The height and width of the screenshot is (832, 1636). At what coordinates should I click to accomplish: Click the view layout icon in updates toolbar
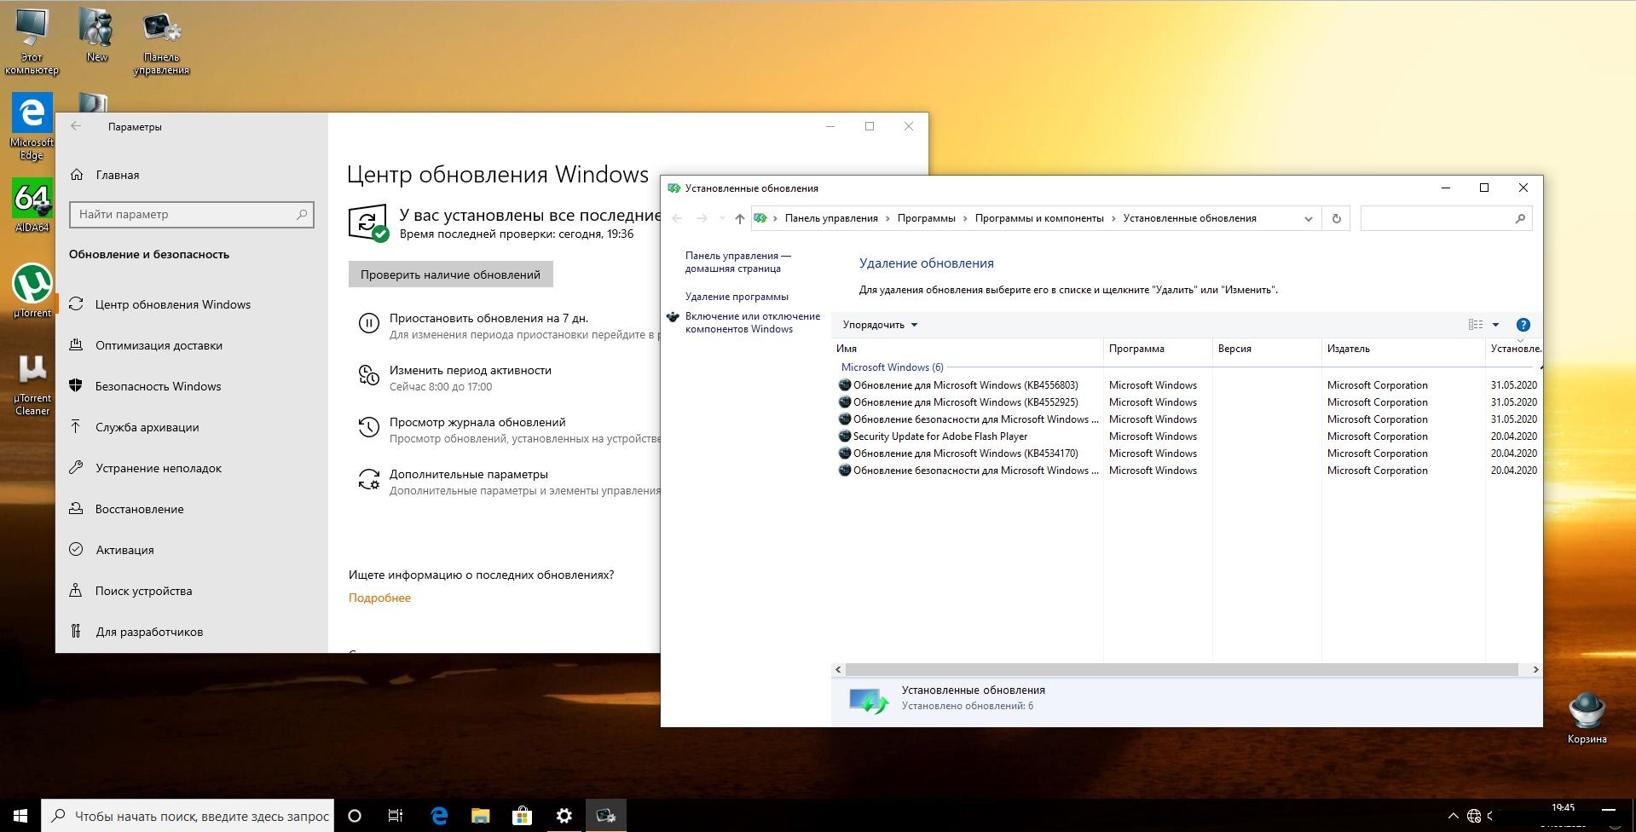1476,325
